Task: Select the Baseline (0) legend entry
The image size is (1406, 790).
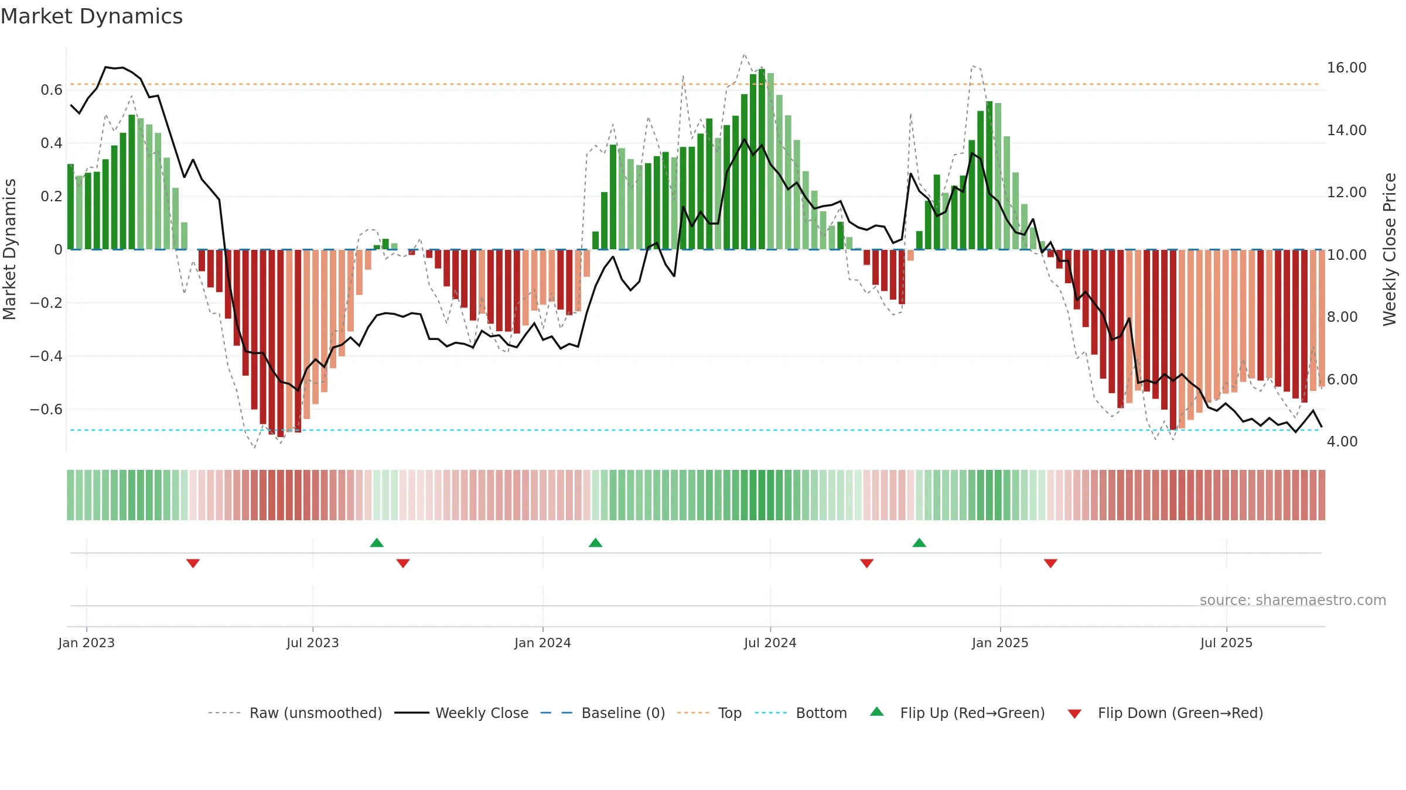Action: click(x=602, y=713)
